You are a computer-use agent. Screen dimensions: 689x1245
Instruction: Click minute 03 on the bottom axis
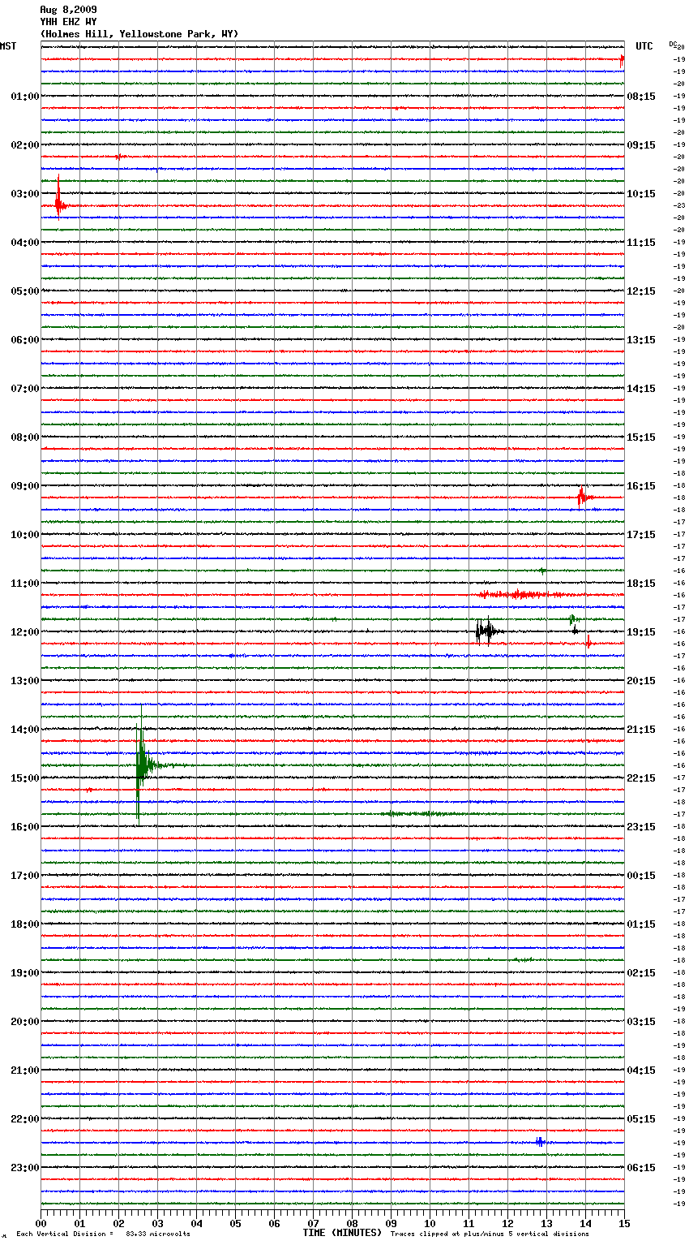157,1224
